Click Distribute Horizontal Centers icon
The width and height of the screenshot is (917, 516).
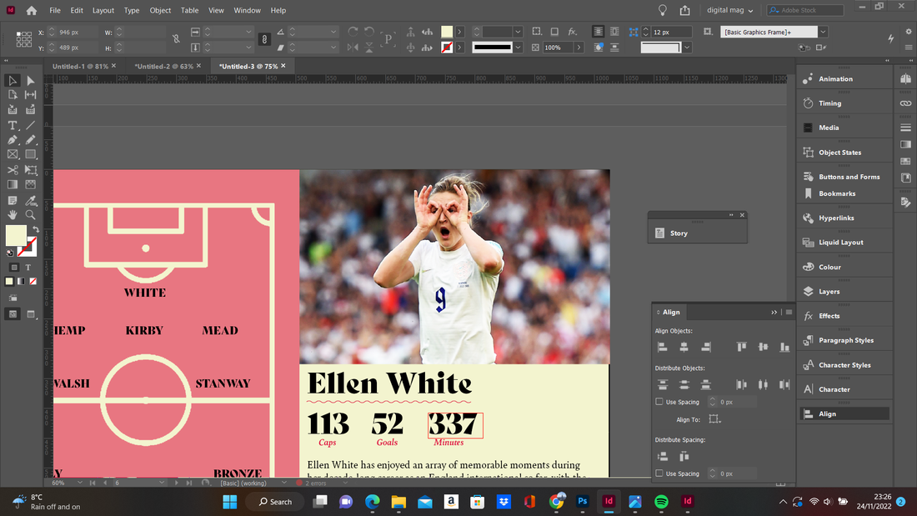pyautogui.click(x=763, y=384)
